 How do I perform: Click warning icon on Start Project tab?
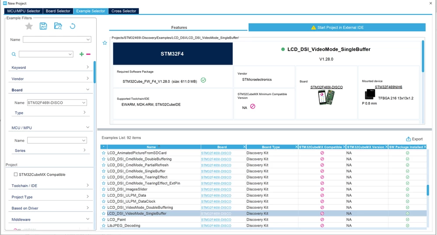314,27
